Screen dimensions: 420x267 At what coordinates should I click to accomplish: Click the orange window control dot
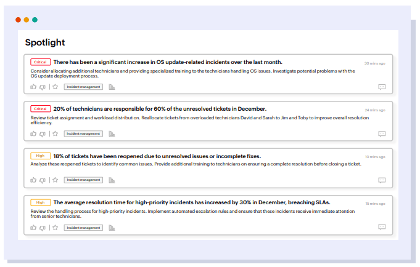point(27,20)
